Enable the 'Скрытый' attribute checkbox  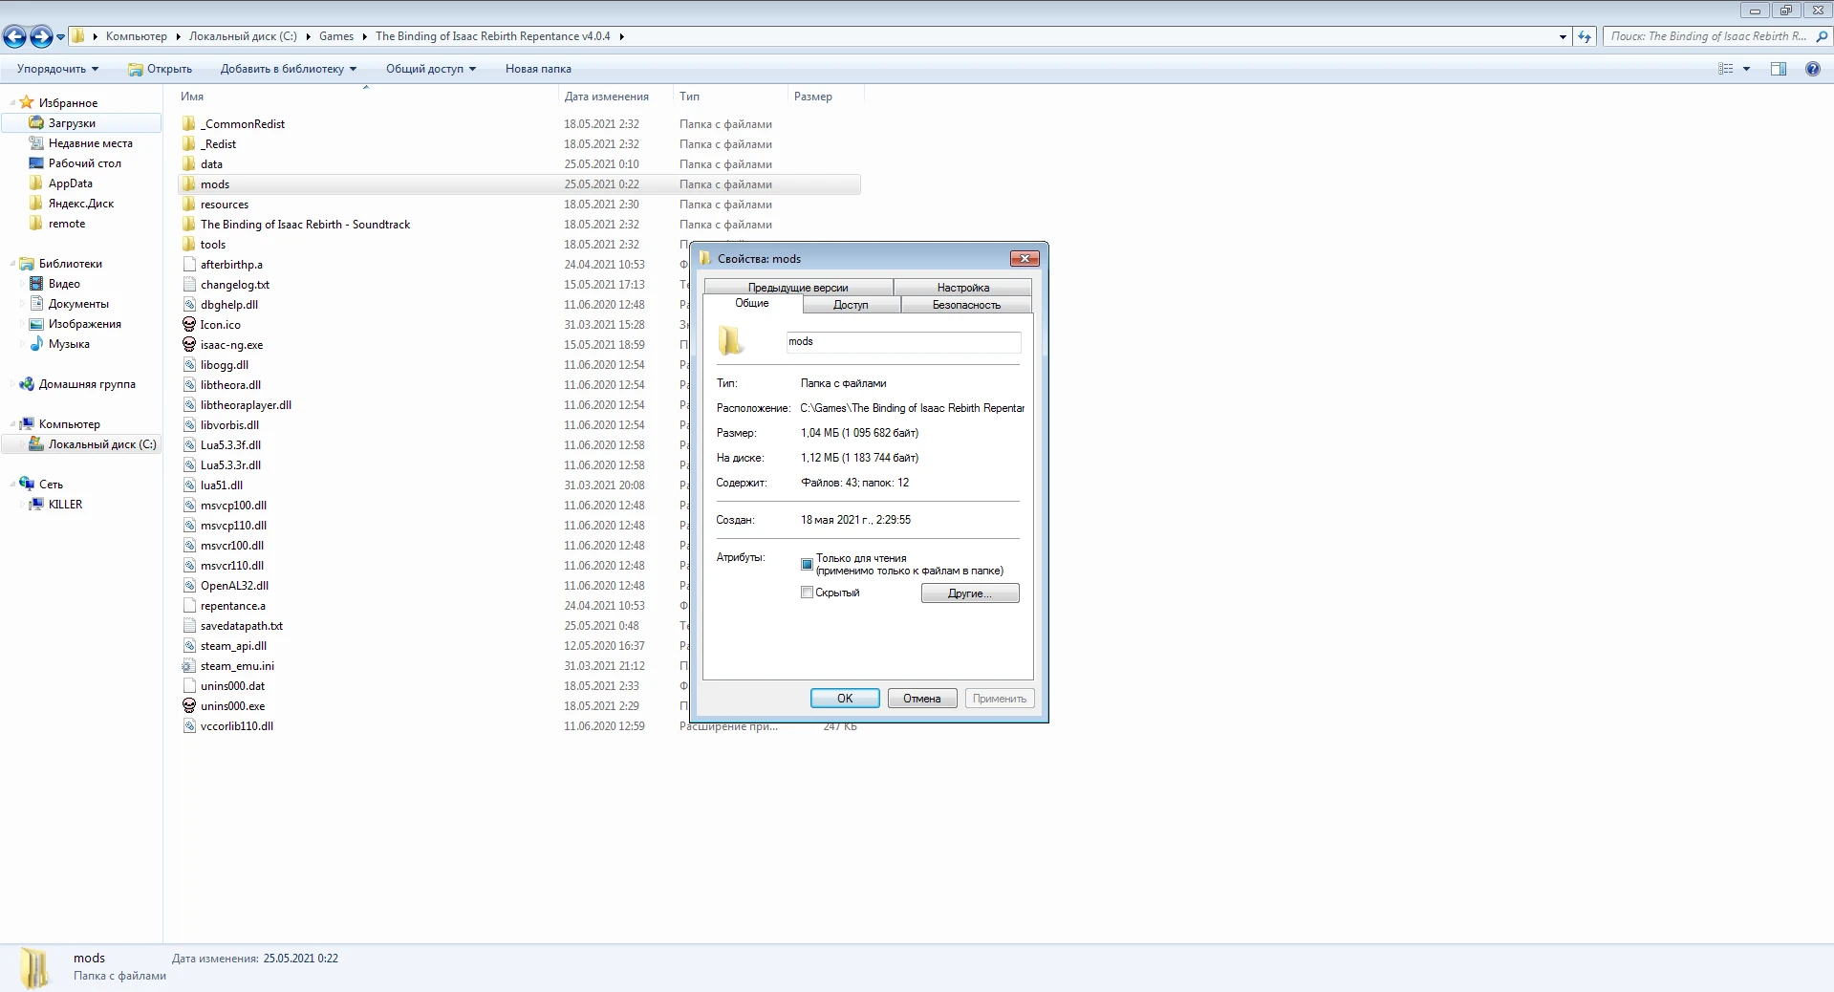807,593
